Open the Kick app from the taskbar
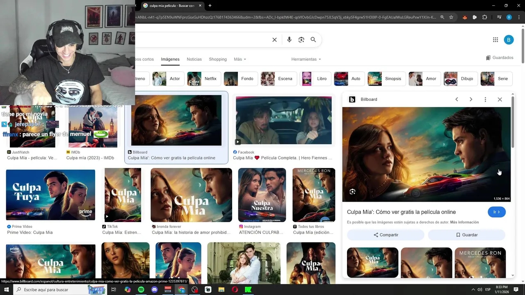525x295 pixels. 248,290
